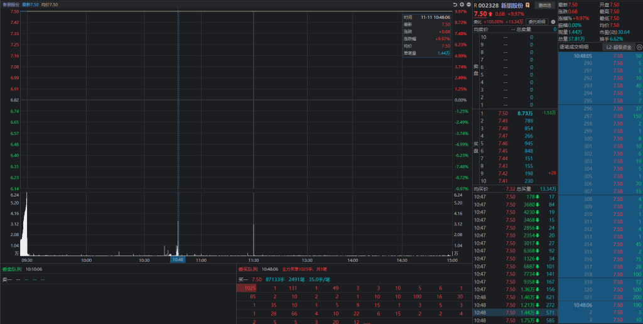Click the 新朋股份 chart title label

pyautogui.click(x=9, y=4)
